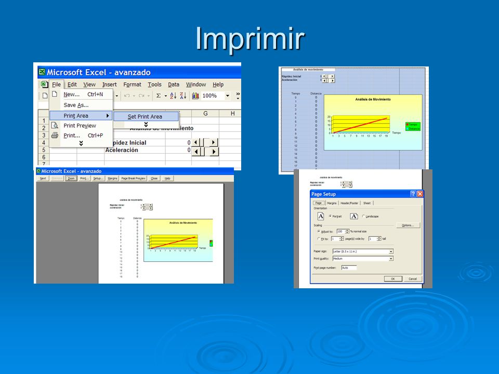This screenshot has height=374, width=499.
Task: Click the Excel workbook icon beside File
Action: (44, 84)
